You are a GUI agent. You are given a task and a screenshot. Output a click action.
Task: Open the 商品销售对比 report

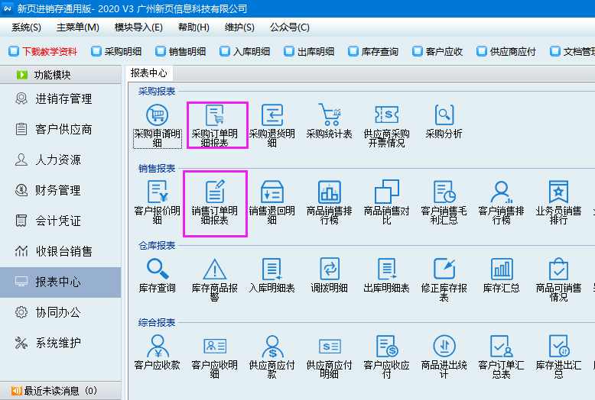(x=387, y=202)
